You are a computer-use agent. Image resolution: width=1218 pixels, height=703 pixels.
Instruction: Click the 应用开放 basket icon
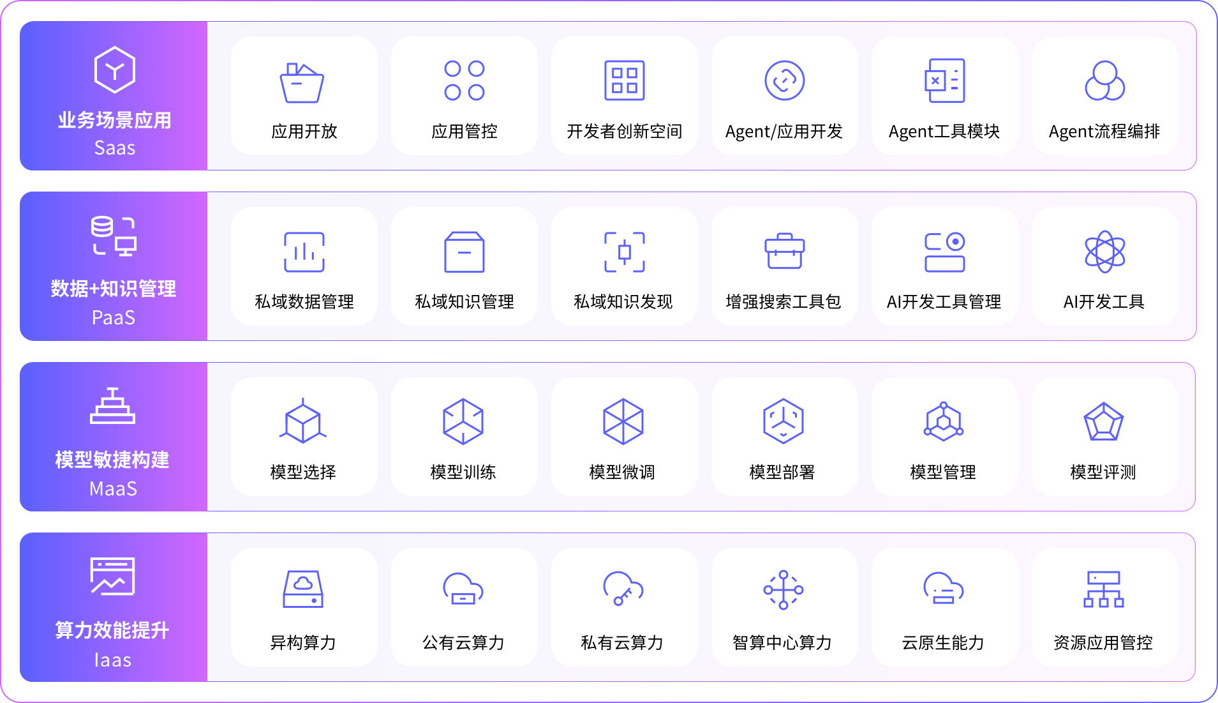[x=302, y=82]
